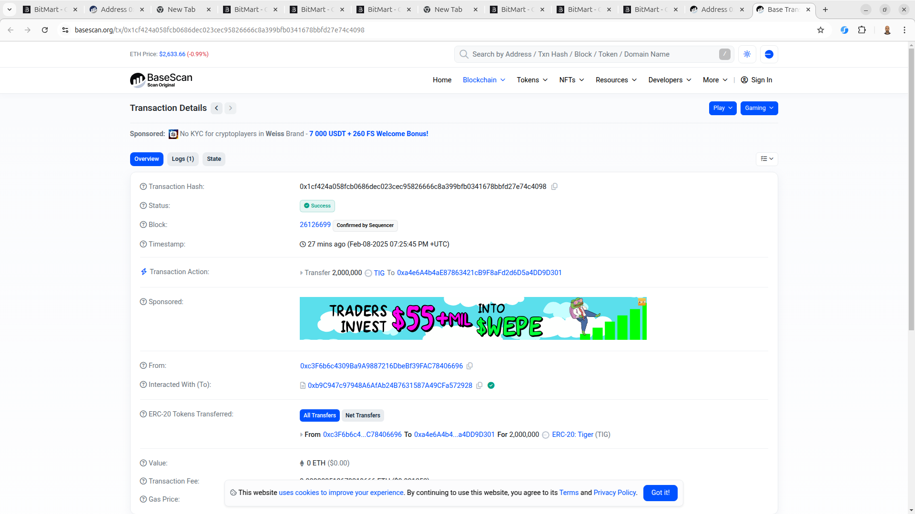Go to Home in navigation
The width and height of the screenshot is (915, 514).
[x=442, y=80]
